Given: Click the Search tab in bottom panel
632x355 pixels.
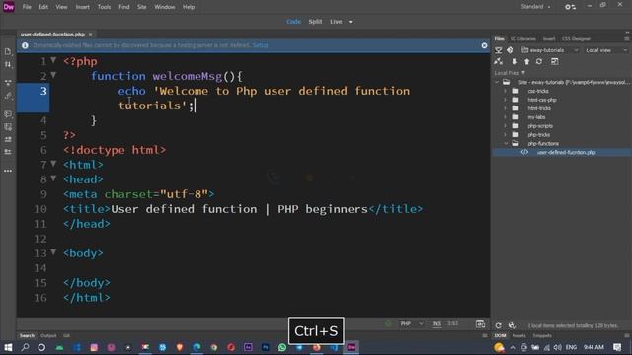Looking at the screenshot, I should click(27, 335).
